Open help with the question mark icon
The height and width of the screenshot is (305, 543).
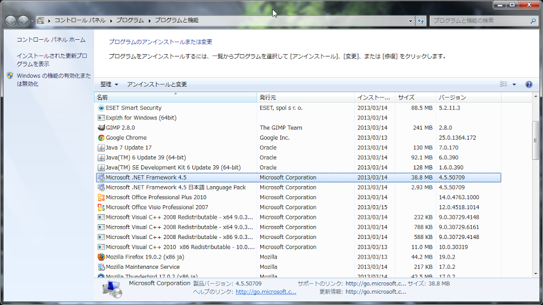point(529,84)
